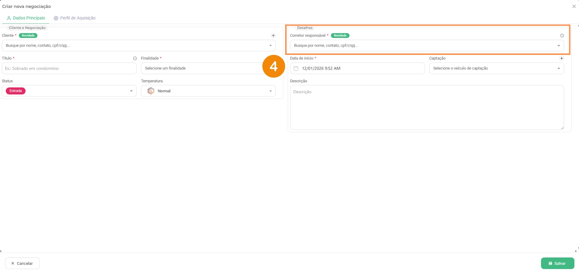Click the info icon beside Título label
The width and height of the screenshot is (579, 273).
pos(135,58)
